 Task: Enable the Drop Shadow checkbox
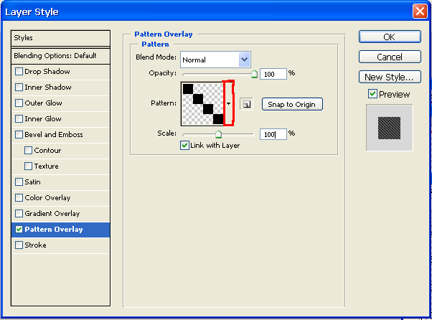pyautogui.click(x=19, y=72)
